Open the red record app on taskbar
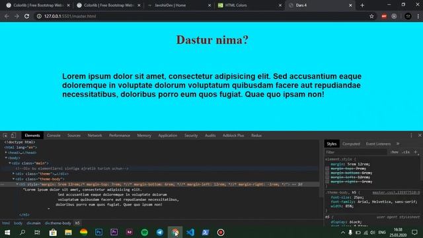 coord(221,232)
